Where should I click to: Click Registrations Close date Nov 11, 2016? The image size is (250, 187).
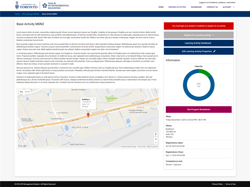point(175,155)
